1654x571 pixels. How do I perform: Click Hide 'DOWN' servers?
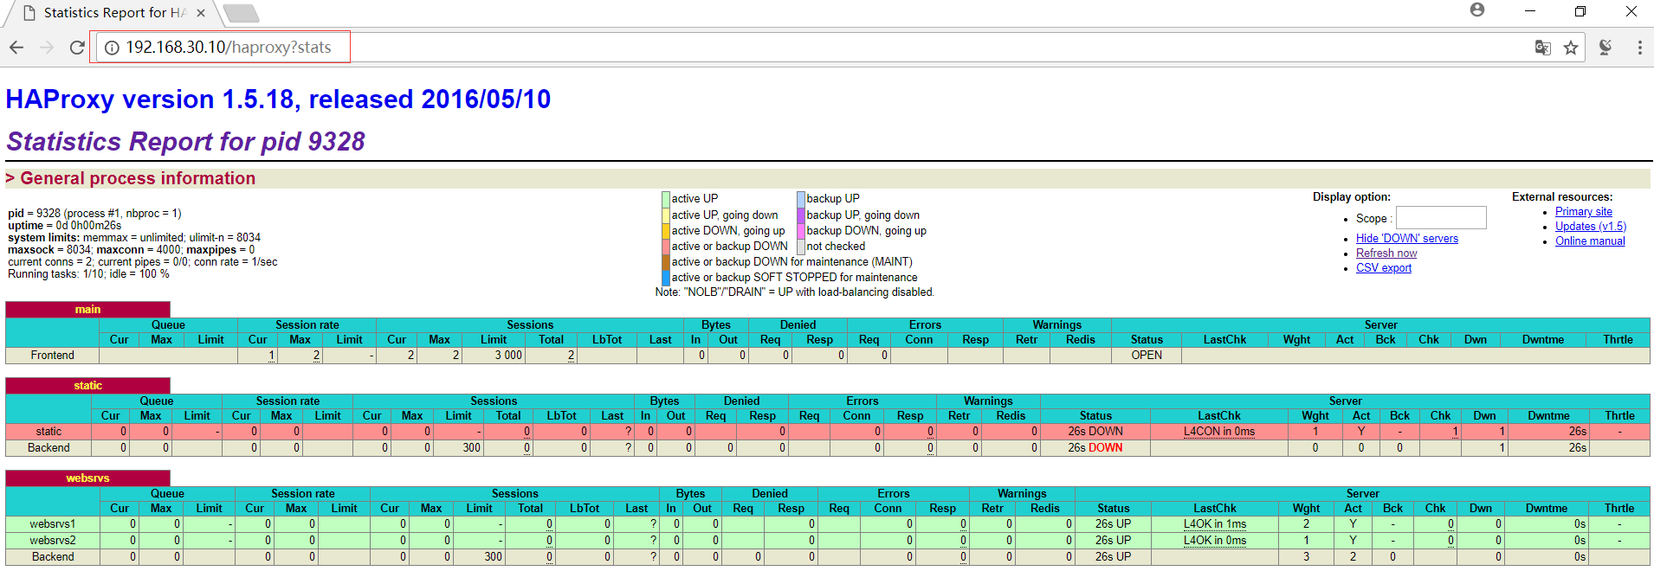coord(1407,239)
